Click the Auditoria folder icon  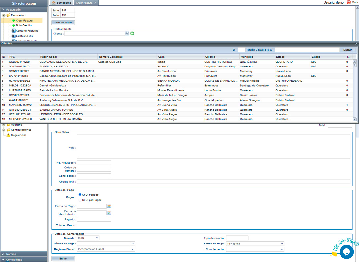click(x=9, y=125)
